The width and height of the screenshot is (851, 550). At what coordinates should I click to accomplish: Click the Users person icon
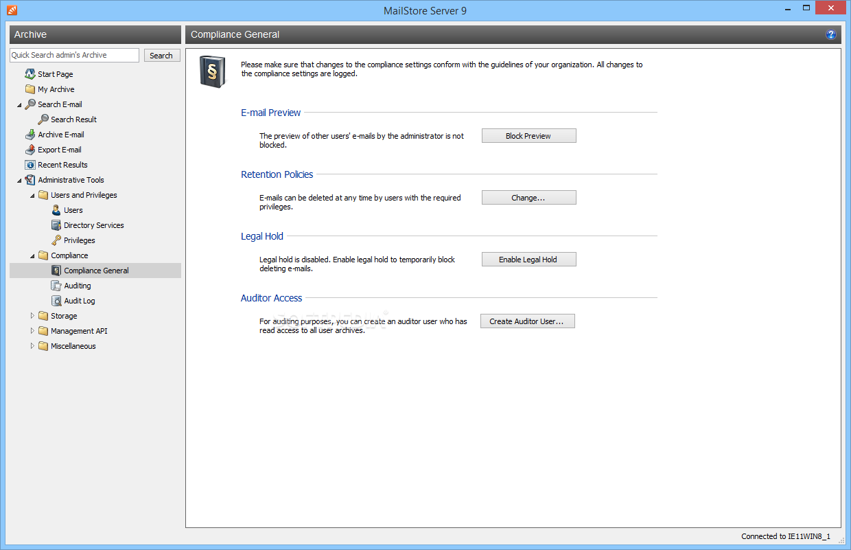(x=56, y=210)
